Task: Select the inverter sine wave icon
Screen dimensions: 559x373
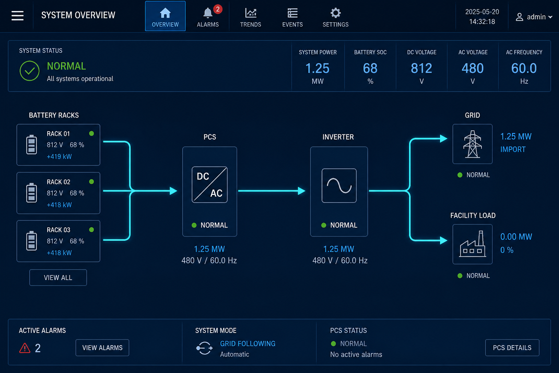Action: pos(339,185)
